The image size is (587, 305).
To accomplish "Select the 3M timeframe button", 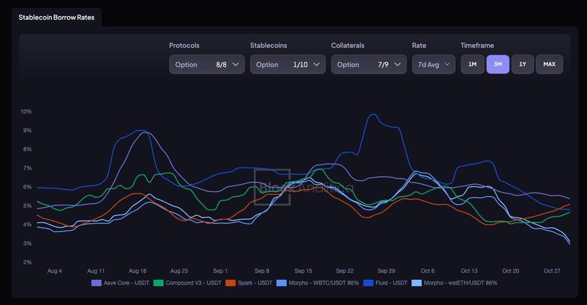I will [498, 64].
